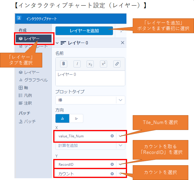
Task: Open the プロットタイプ dropdown showing 棒
Action: tap(90, 100)
